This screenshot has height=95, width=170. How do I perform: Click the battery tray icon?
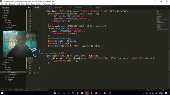(153, 93)
